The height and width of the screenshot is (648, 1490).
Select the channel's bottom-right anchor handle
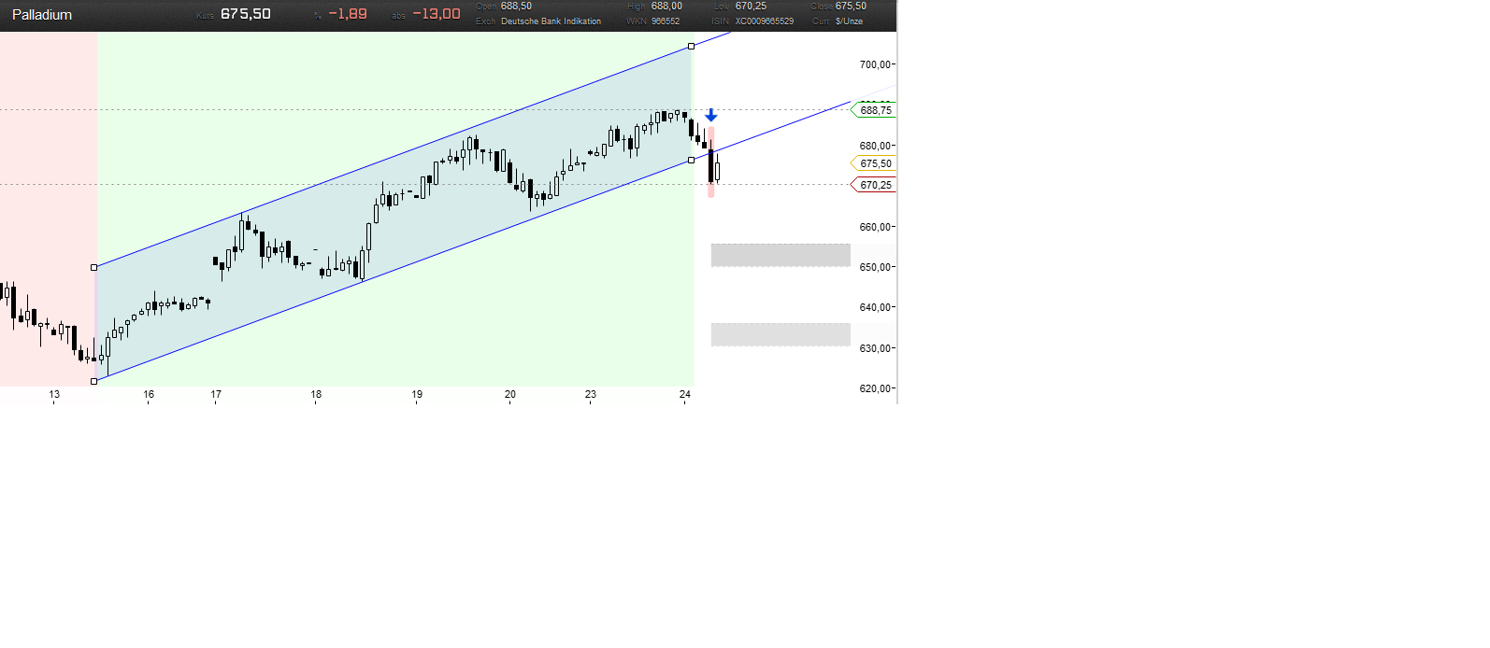tap(692, 161)
